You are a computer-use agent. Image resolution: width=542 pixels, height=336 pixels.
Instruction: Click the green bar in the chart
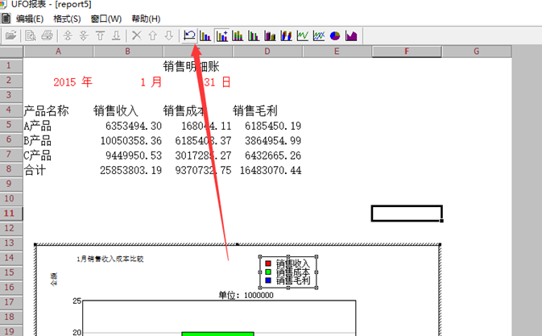[x=217, y=334]
